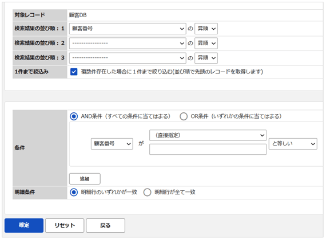Click the 顧客DB target record text

click(78, 15)
